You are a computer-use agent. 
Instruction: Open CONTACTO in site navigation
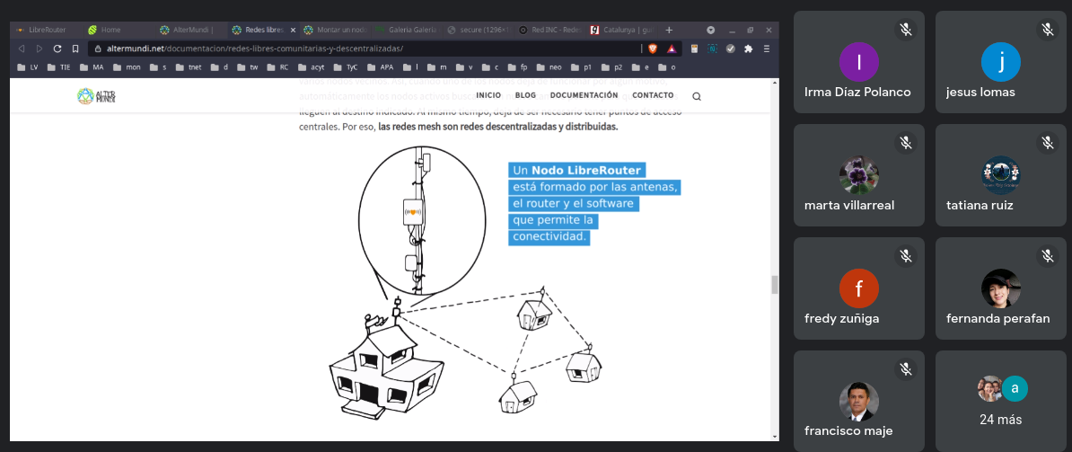653,96
